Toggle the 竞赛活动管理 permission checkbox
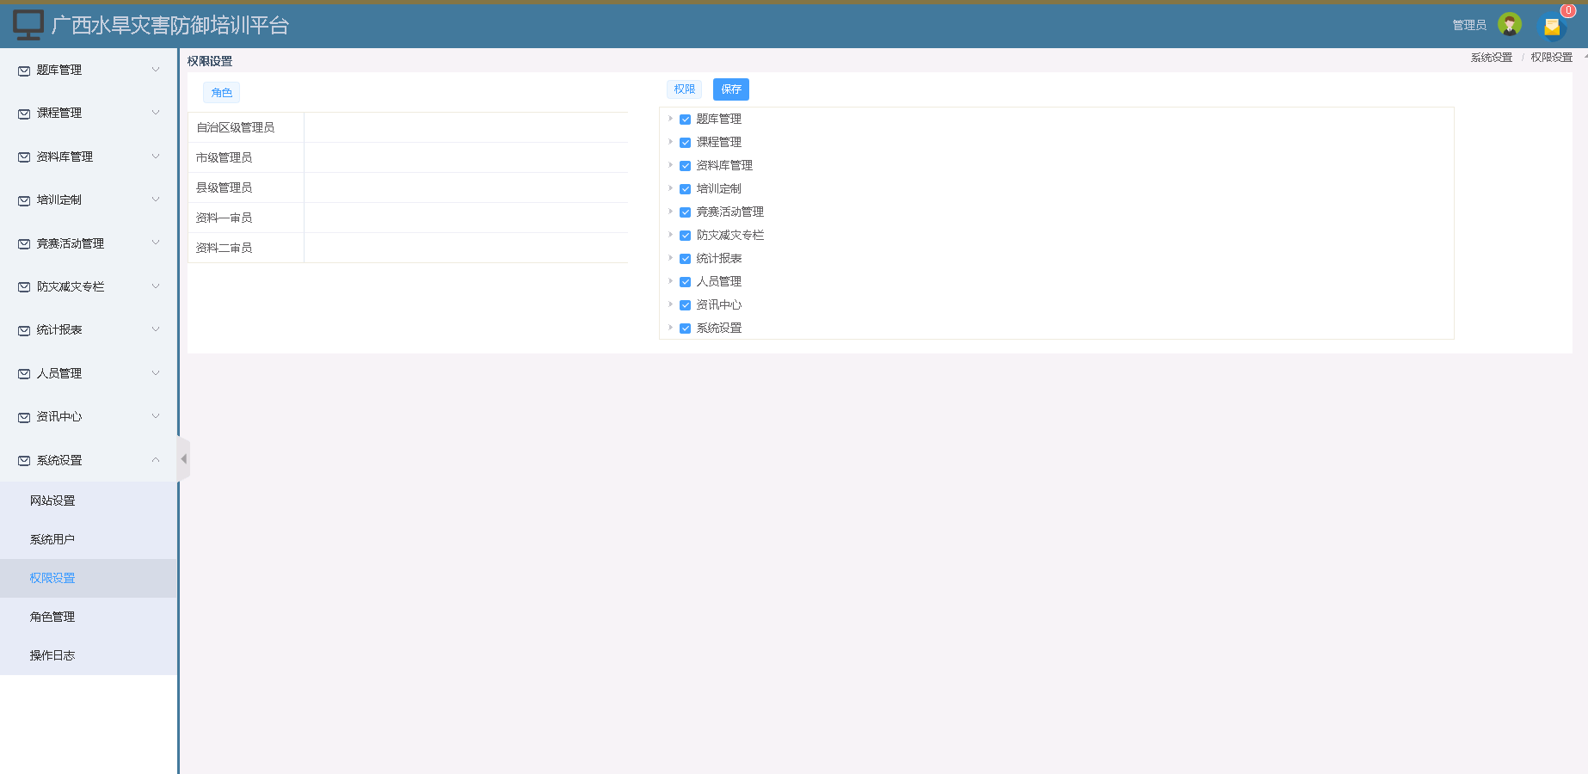The height and width of the screenshot is (774, 1588). 686,212
